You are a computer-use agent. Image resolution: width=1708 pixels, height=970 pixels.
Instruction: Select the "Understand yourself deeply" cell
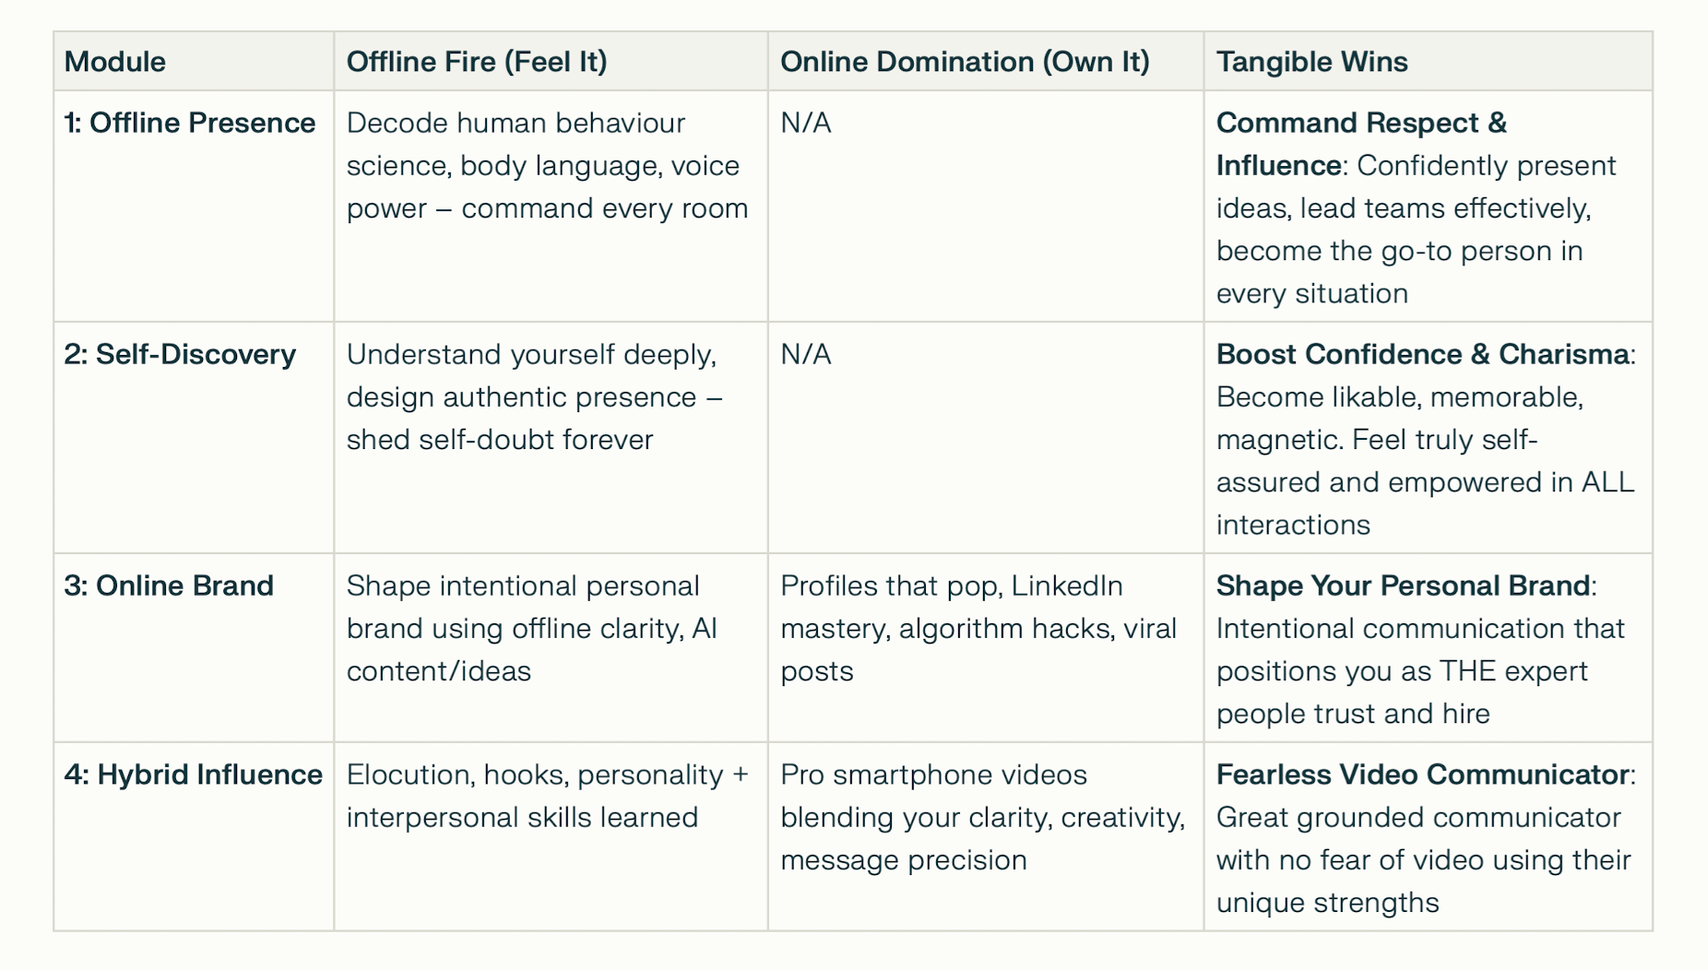tap(535, 396)
